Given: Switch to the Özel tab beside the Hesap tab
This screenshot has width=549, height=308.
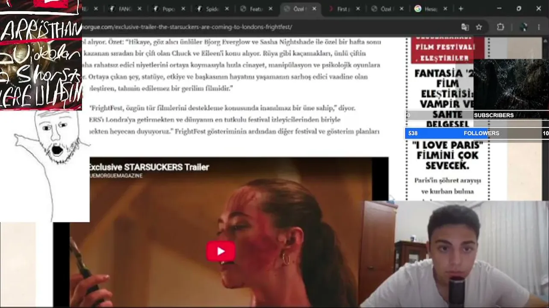Looking at the screenshot, I should [x=383, y=9].
